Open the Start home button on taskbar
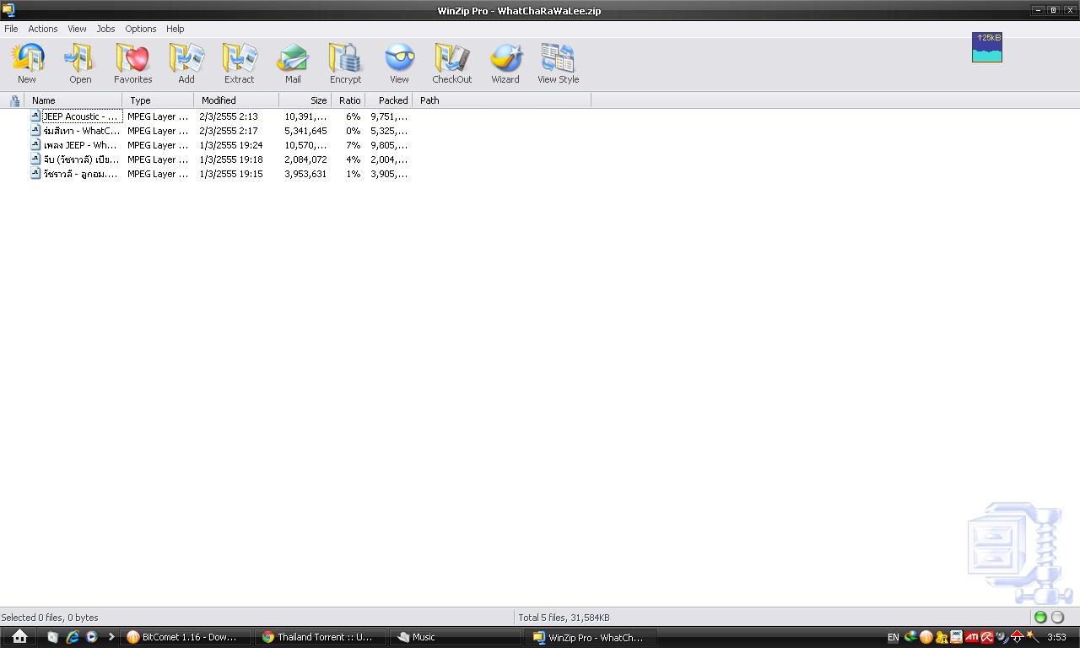This screenshot has height=648, width=1080. coord(19,637)
